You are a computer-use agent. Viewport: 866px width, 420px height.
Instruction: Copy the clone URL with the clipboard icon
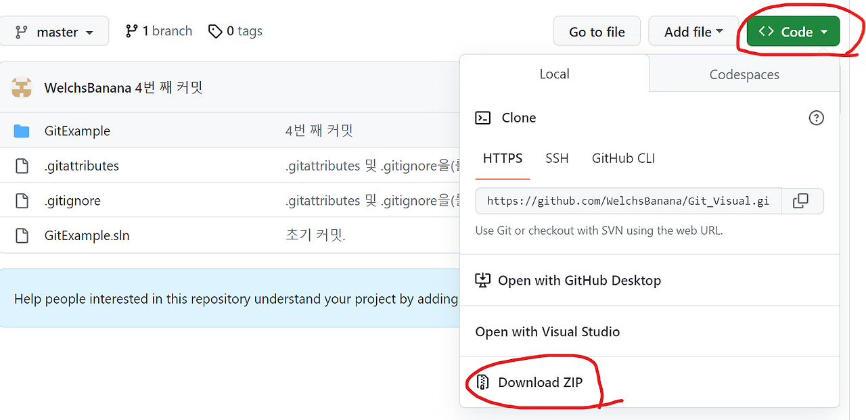(x=800, y=201)
